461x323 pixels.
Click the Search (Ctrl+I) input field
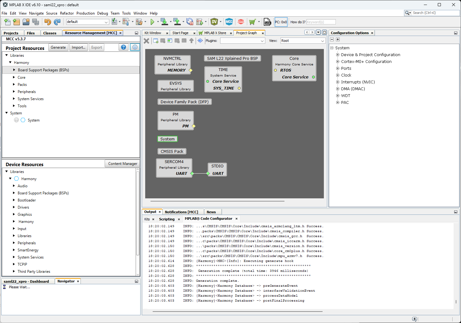pyautogui.click(x=435, y=13)
